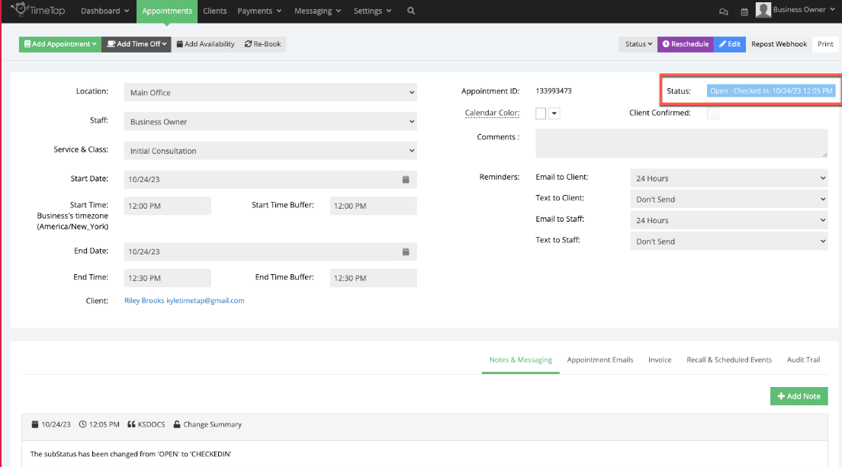Image resolution: width=842 pixels, height=467 pixels.
Task: Click into the Comments text area
Action: [x=681, y=143]
